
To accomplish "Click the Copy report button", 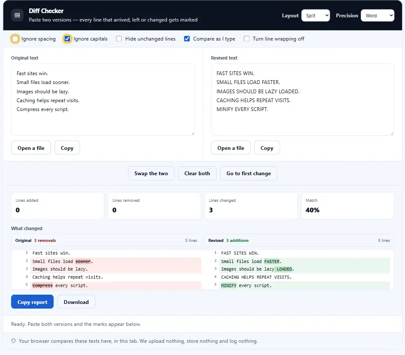I will 32,302.
